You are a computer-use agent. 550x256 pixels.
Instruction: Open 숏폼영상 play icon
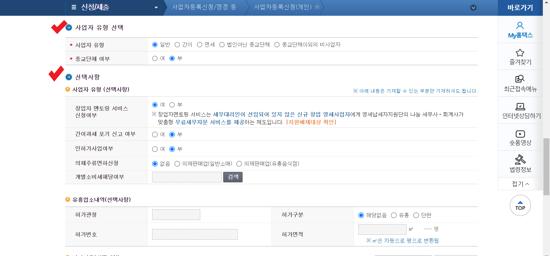520,134
